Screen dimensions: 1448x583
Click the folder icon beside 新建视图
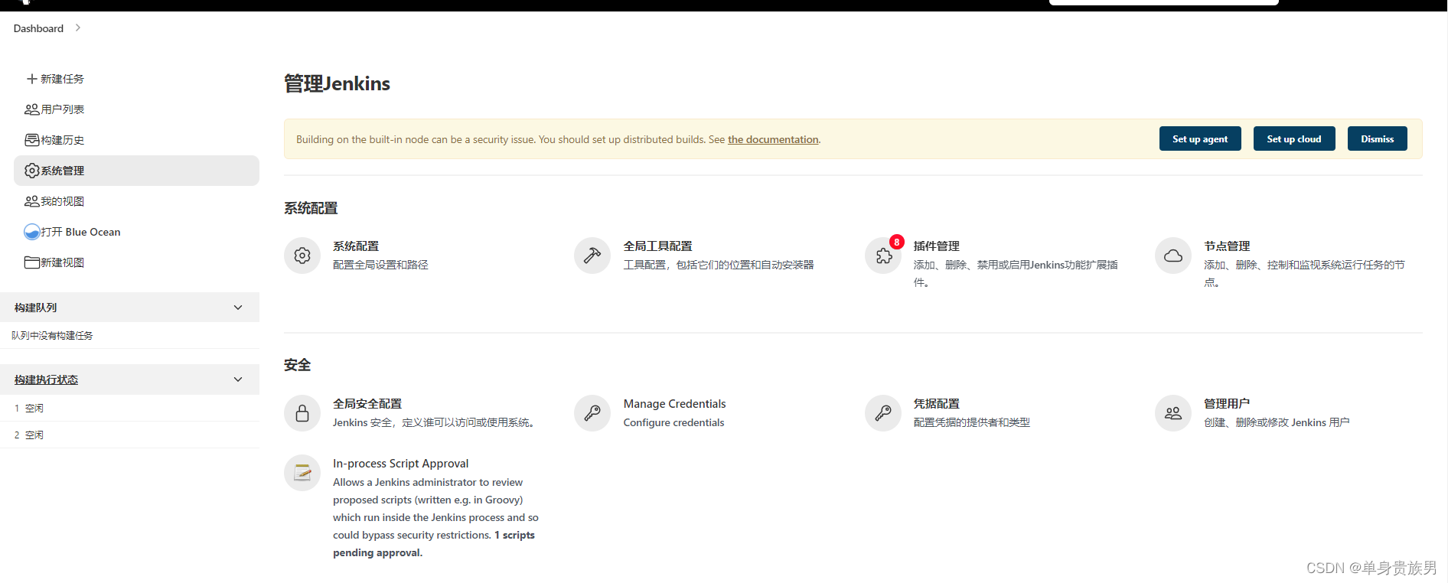[x=32, y=262]
